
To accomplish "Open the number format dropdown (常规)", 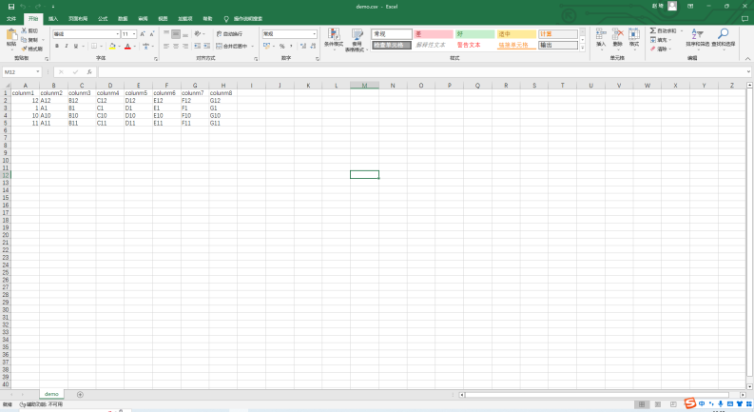I will (315, 33).
